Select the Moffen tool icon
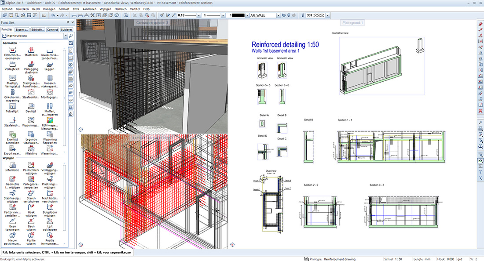This screenshot has height=261, width=484. pyautogui.click(x=49, y=106)
